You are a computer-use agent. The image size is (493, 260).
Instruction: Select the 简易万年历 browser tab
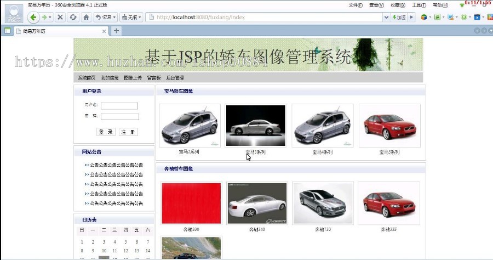click(61, 31)
